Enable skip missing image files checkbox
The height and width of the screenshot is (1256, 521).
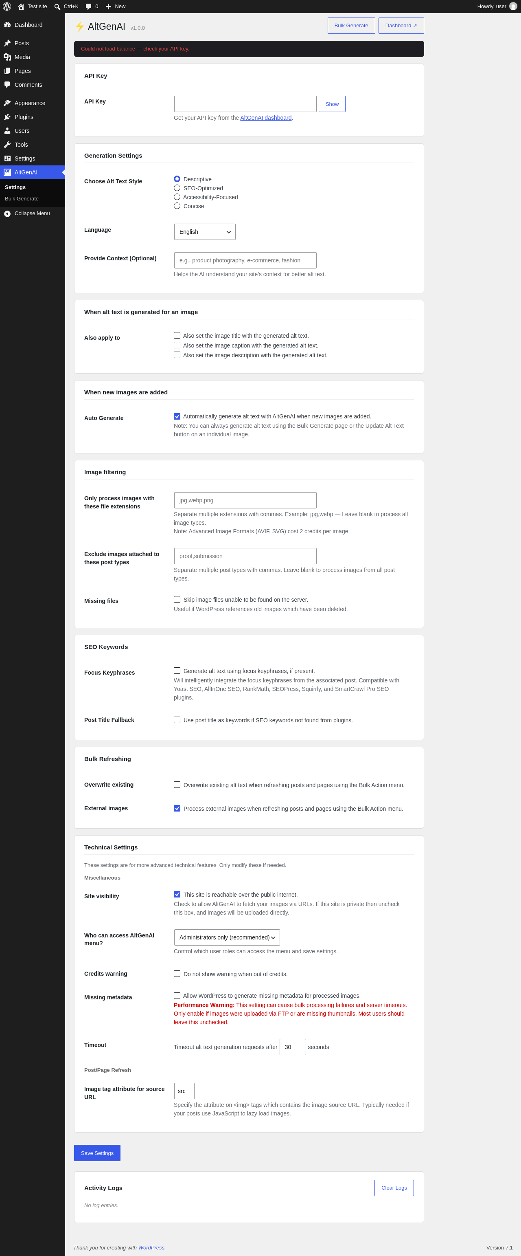click(x=177, y=600)
